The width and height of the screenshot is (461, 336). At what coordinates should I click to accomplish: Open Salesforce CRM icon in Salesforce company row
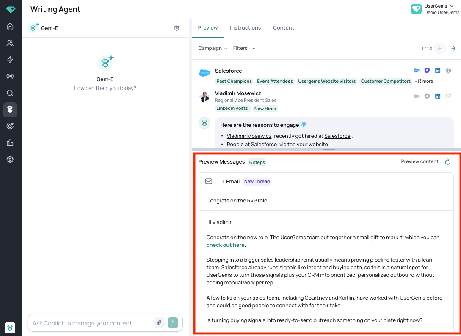click(x=417, y=71)
